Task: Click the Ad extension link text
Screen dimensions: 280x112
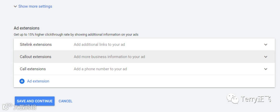Action: pos(38,81)
